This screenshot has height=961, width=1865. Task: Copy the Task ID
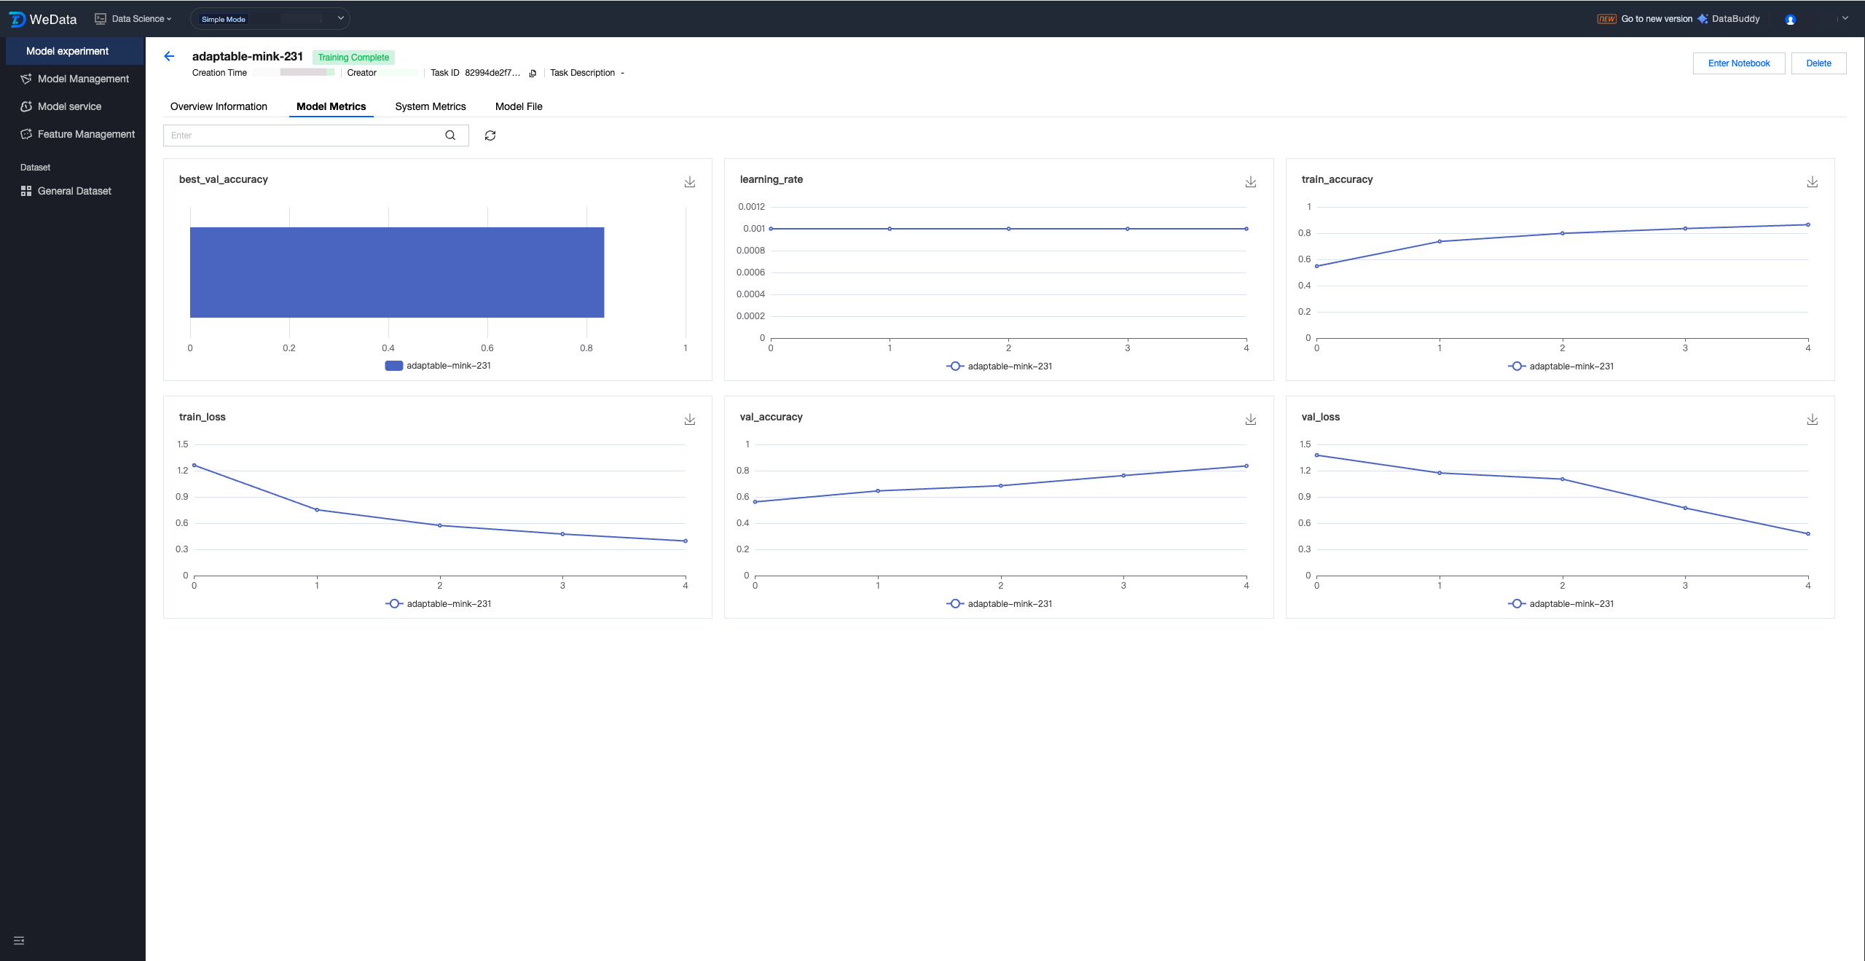pos(533,73)
